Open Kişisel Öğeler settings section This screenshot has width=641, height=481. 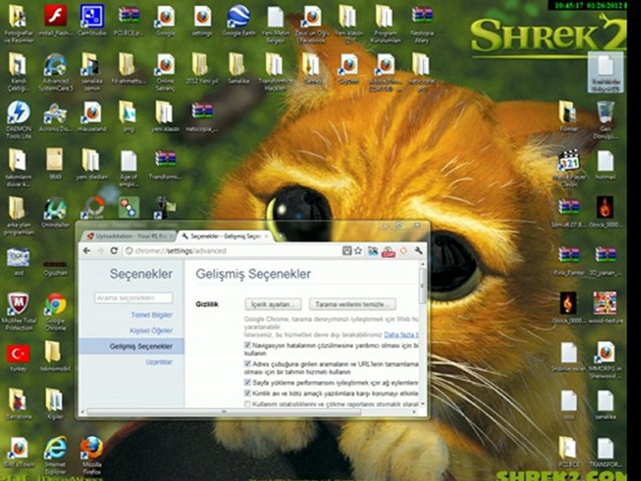point(151,331)
